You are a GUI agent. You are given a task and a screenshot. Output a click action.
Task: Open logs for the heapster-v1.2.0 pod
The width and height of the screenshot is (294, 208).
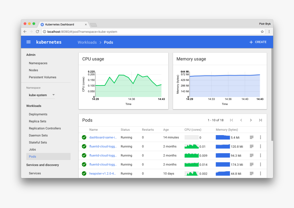(252, 173)
